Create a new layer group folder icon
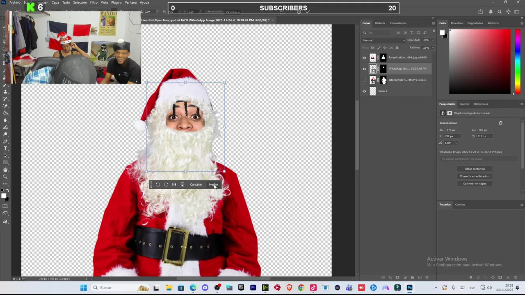Image resolution: width=525 pixels, height=295 pixels. pos(412,277)
